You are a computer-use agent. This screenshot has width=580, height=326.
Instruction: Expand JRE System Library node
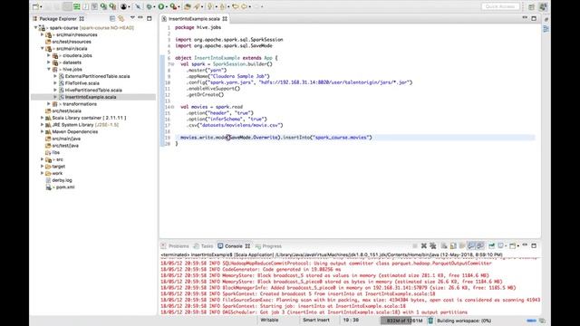[x=43, y=125]
